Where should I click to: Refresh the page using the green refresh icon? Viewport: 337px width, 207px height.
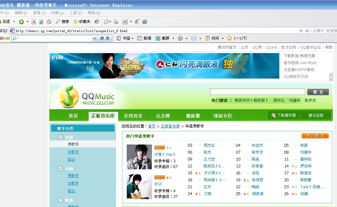[41, 22]
